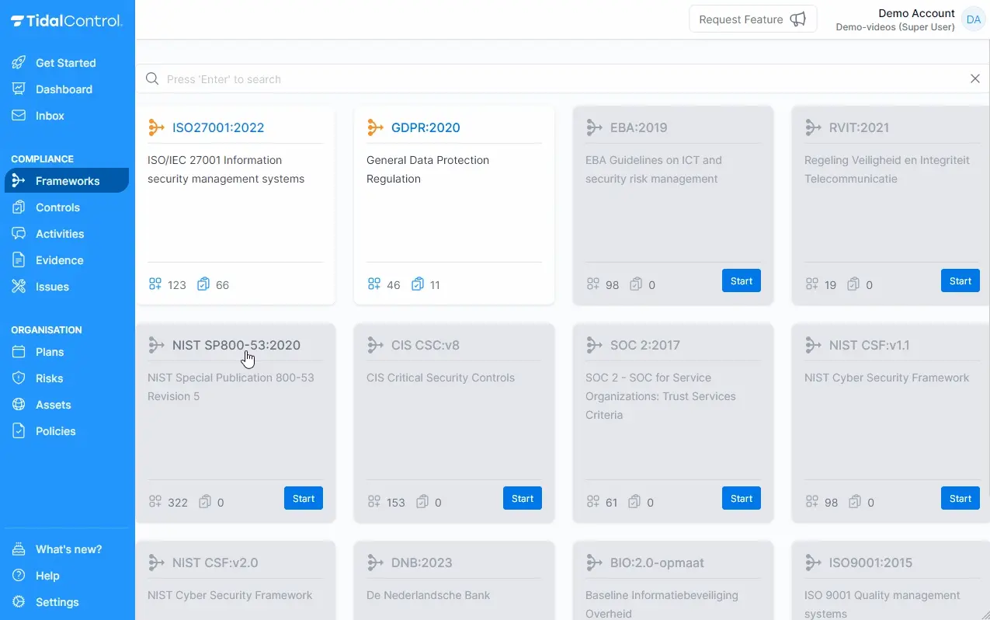The width and height of the screenshot is (990, 620).
Task: Go to the Controls section
Action: [57, 207]
